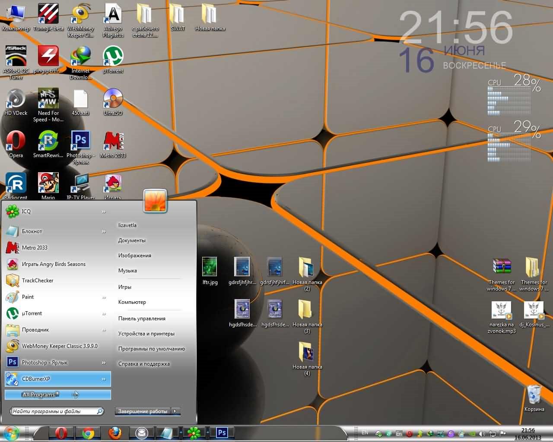Expand the CDBurnerXP submenu arrow

click(104, 379)
